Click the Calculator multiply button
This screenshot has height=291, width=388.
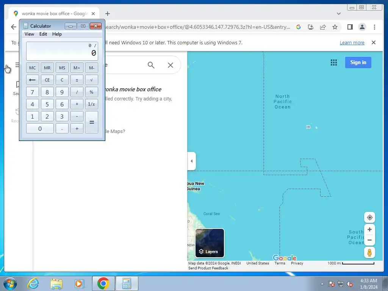click(77, 104)
